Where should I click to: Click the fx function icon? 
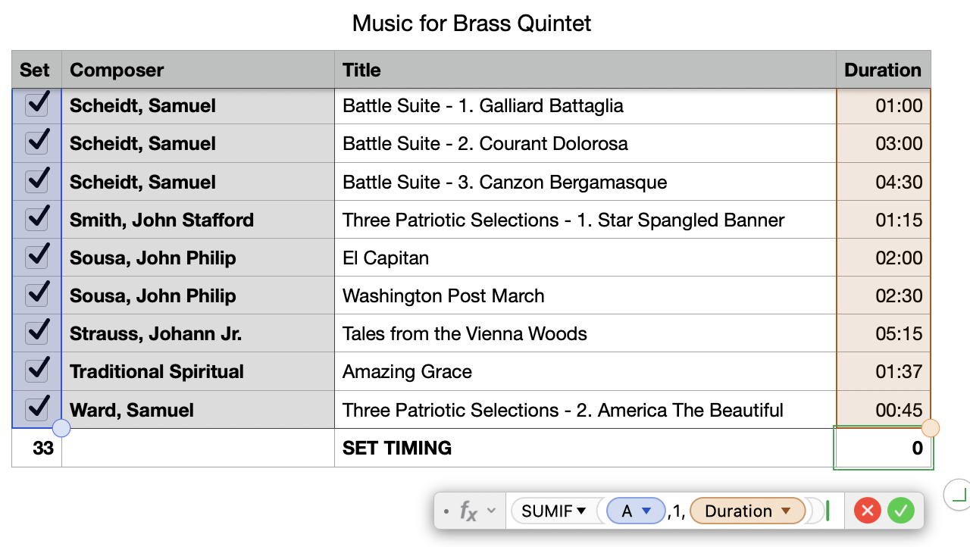pyautogui.click(x=468, y=511)
